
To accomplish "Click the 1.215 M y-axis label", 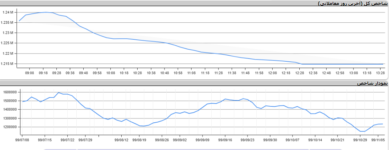I will click(x=7, y=64).
